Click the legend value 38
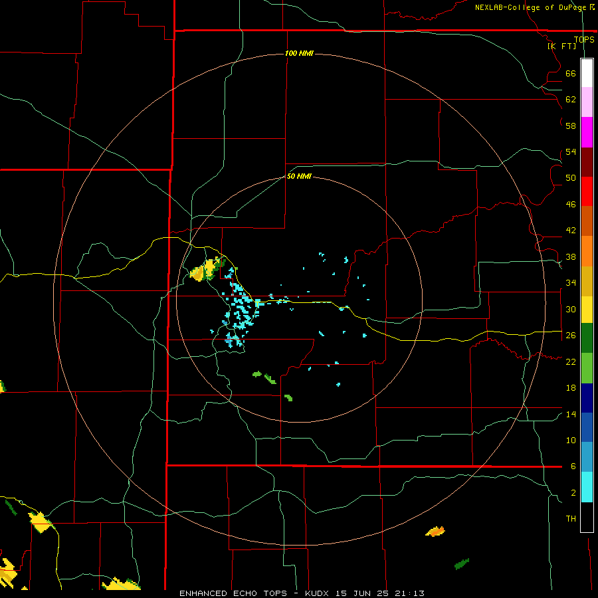 [x=571, y=257]
